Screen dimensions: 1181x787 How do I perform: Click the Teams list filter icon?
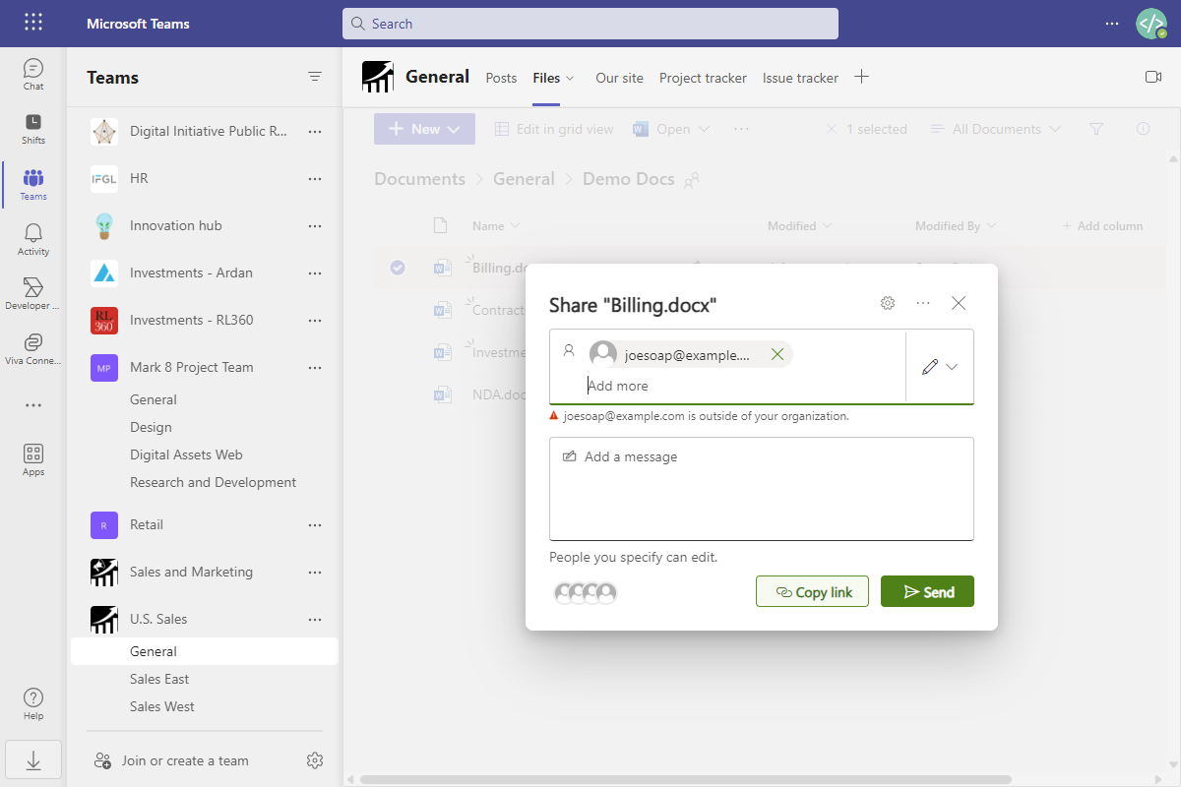[x=315, y=77]
